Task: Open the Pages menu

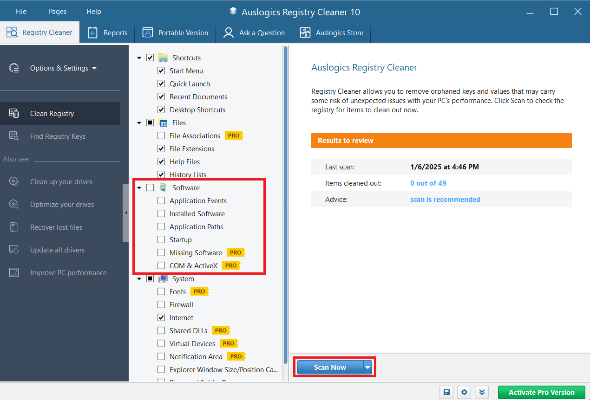Action: pos(58,12)
